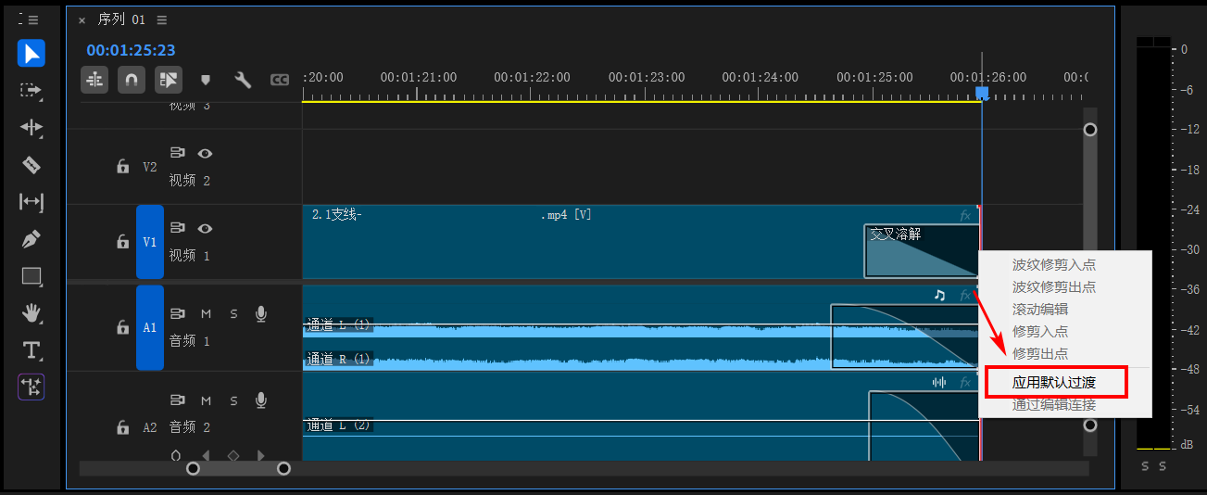
Task: Toggle the V1 track eye visibility
Action: (x=206, y=228)
